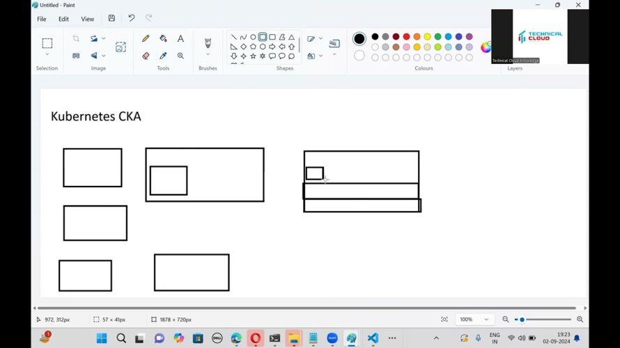Choose the Pentagon shape
620x348 pixels.
point(253,47)
